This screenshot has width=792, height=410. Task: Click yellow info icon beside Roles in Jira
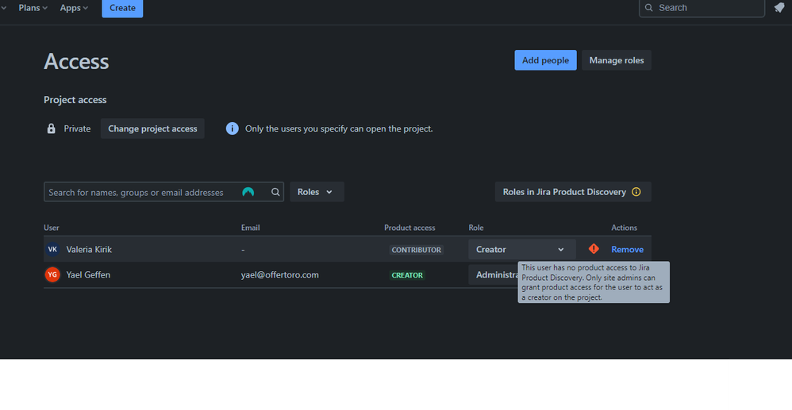coord(636,192)
